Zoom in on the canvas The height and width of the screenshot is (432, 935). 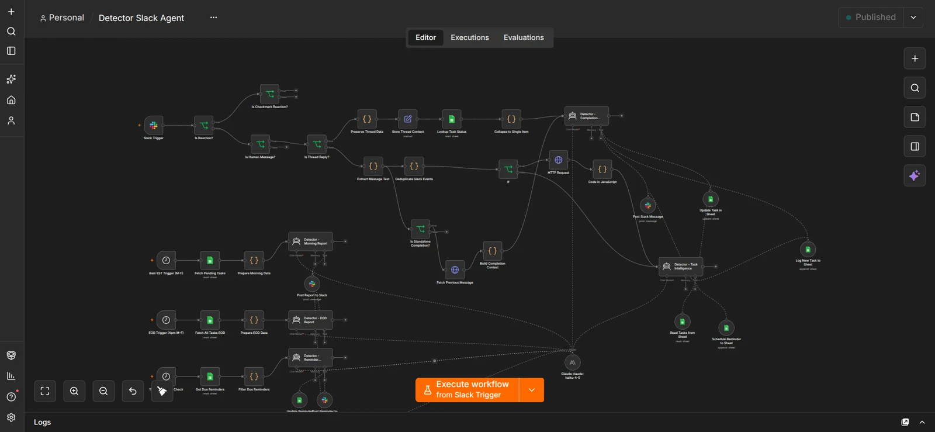(x=74, y=391)
